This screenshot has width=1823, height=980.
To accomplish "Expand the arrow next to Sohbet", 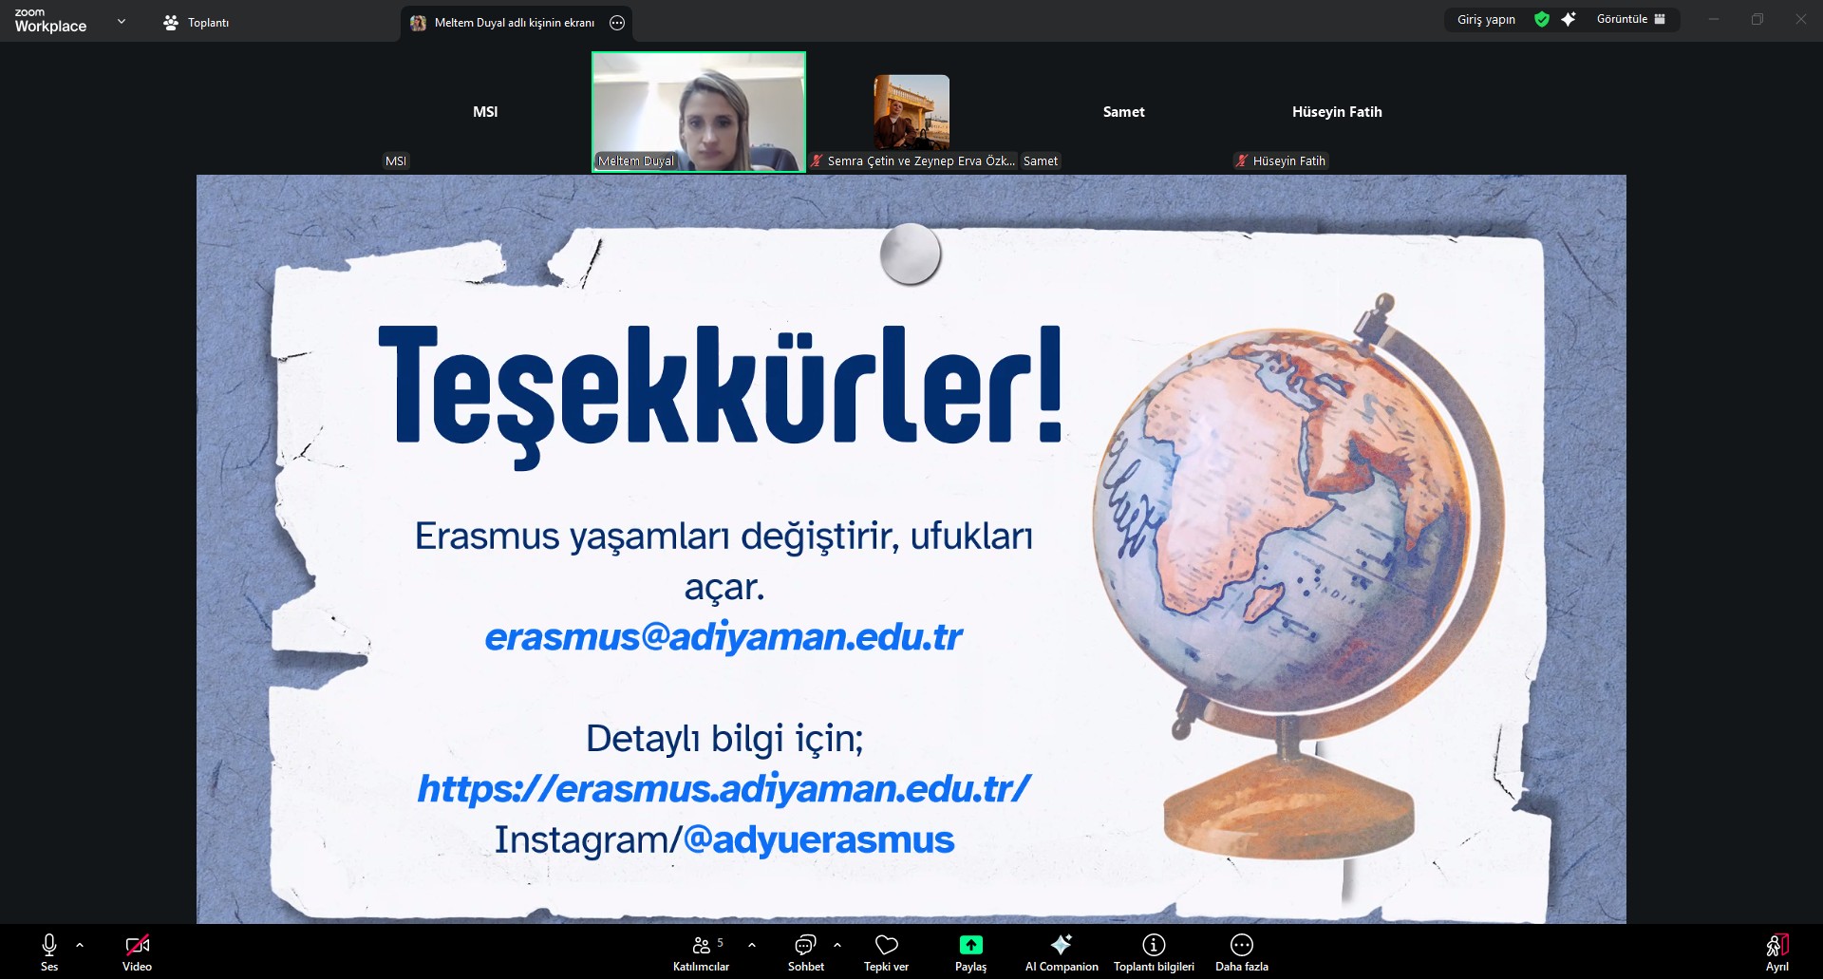I will pos(836,945).
